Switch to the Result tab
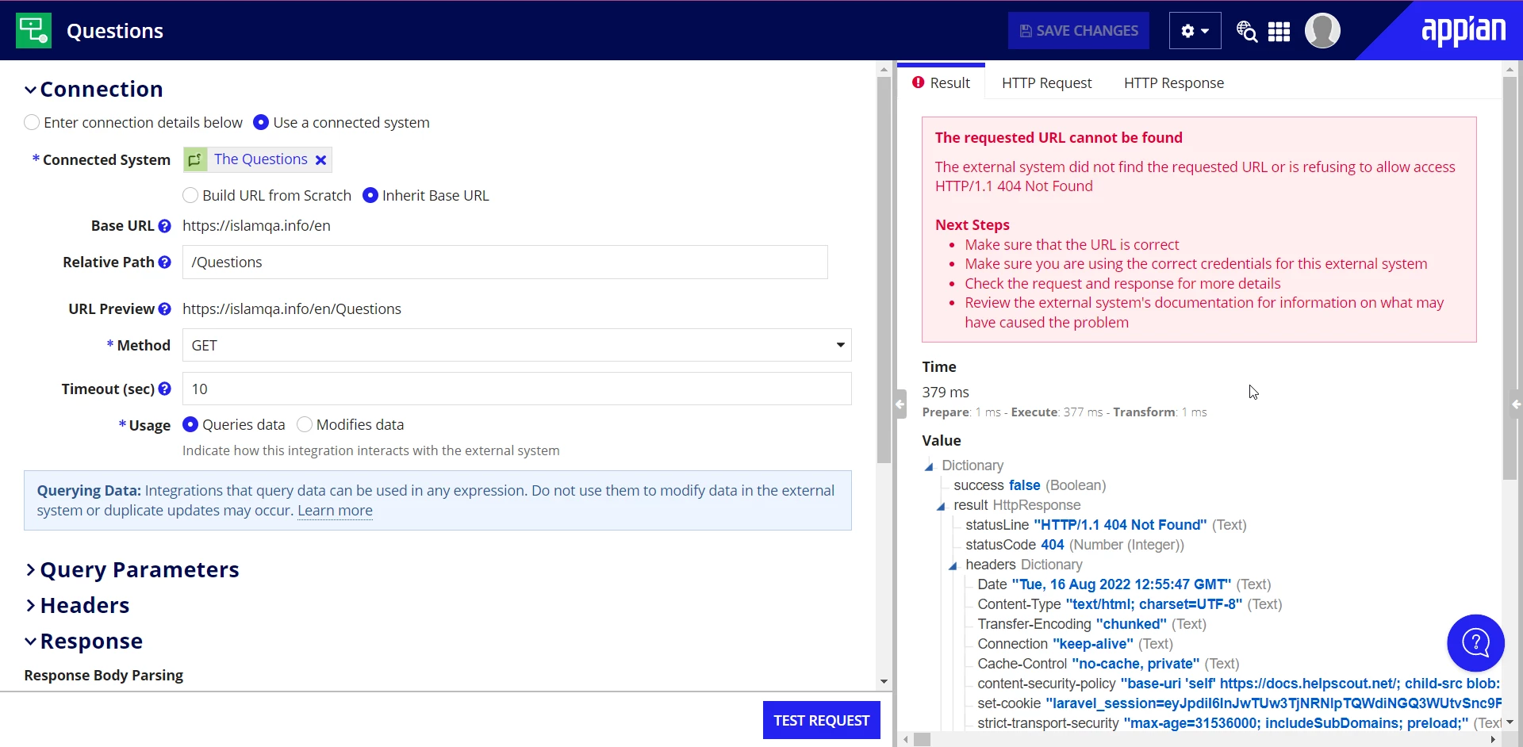 click(x=941, y=82)
